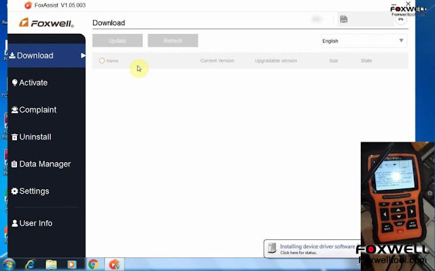Open Windows Explorer folder from taskbar
435x271 pixels.
tap(51, 265)
